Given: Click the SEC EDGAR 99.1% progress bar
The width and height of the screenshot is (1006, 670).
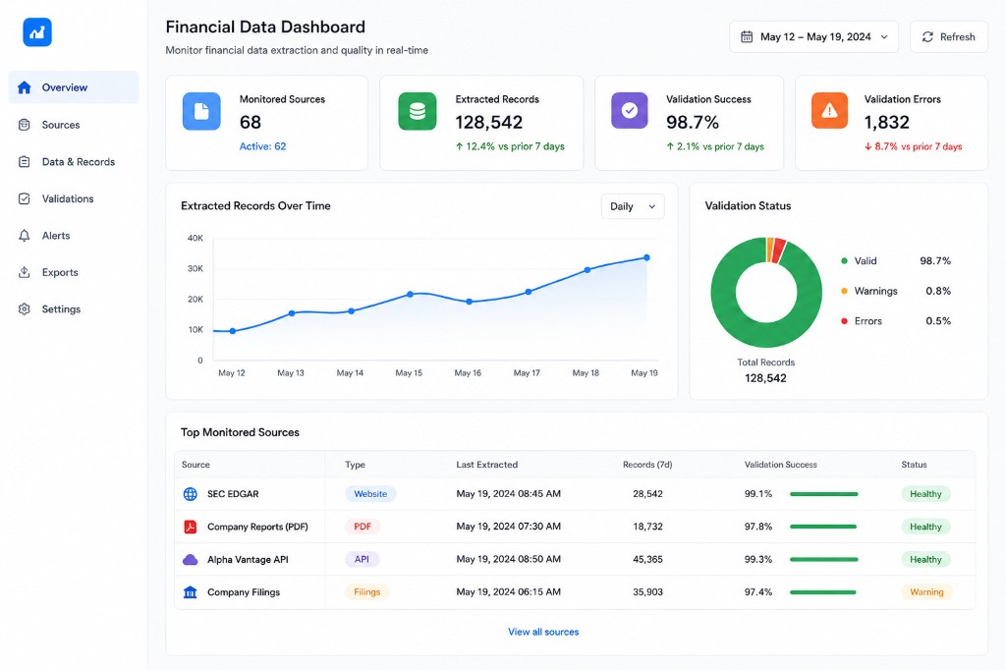Looking at the screenshot, I should click(x=824, y=494).
